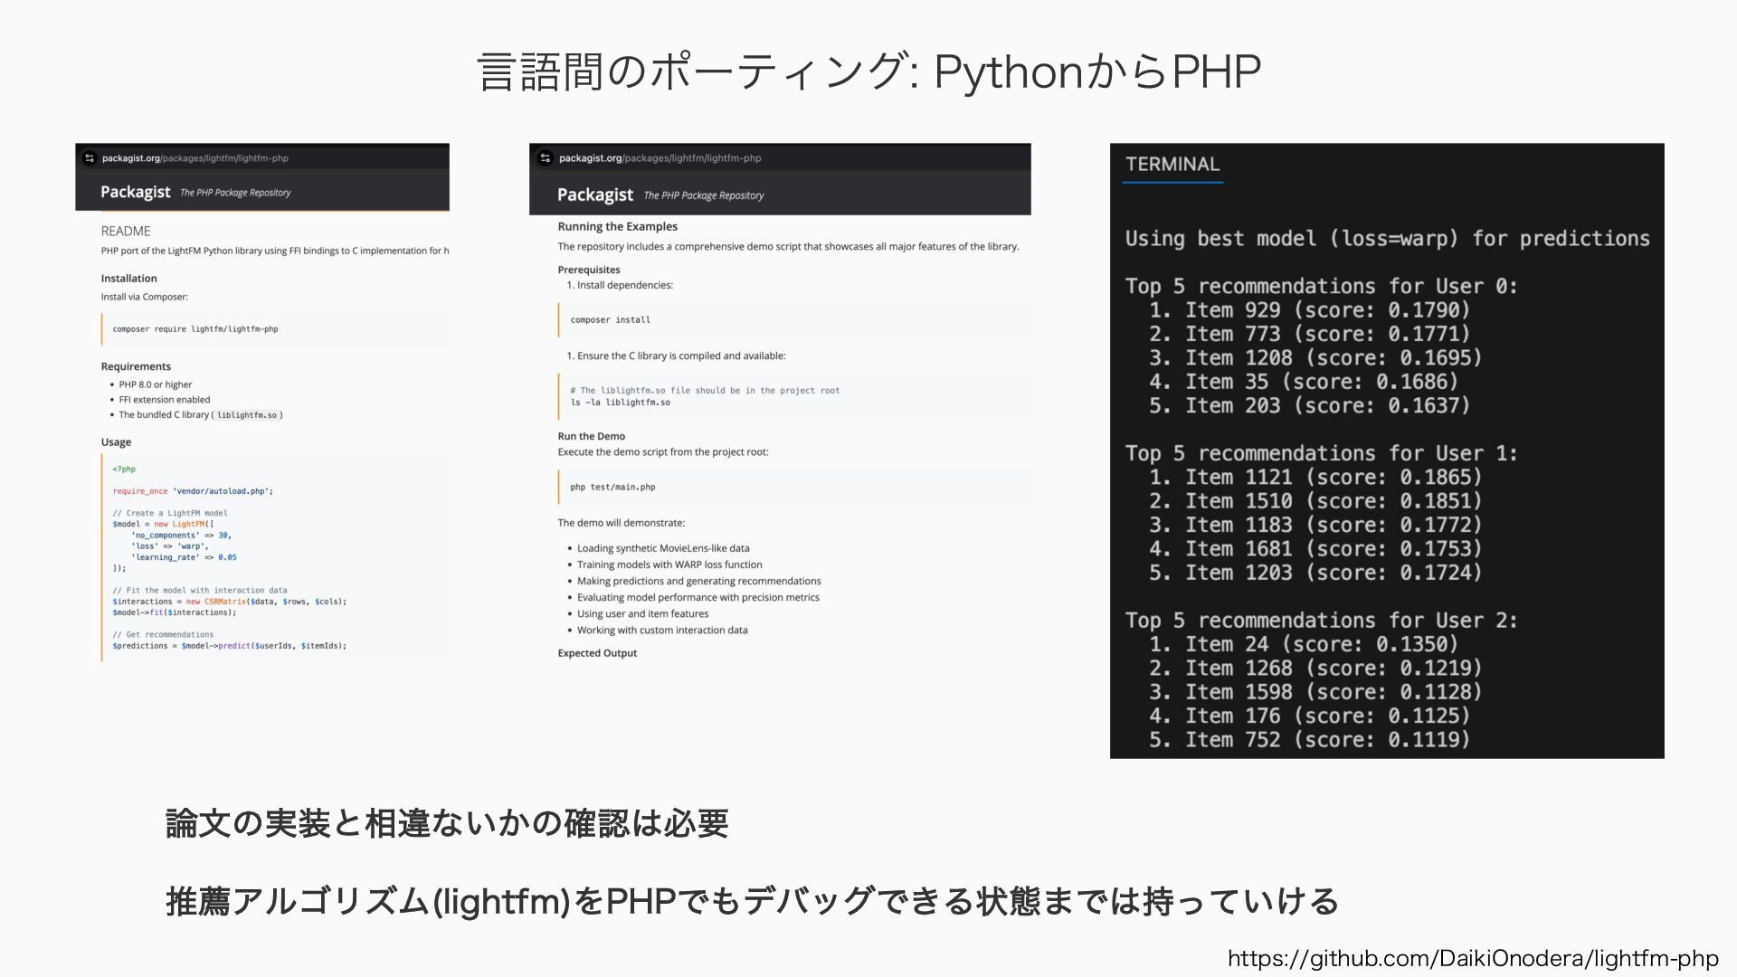Click Packagist logo in middle screenshot
The width and height of the screenshot is (1737, 977).
[595, 194]
